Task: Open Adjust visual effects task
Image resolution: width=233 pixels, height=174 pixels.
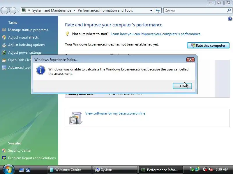Action: pos(23,37)
